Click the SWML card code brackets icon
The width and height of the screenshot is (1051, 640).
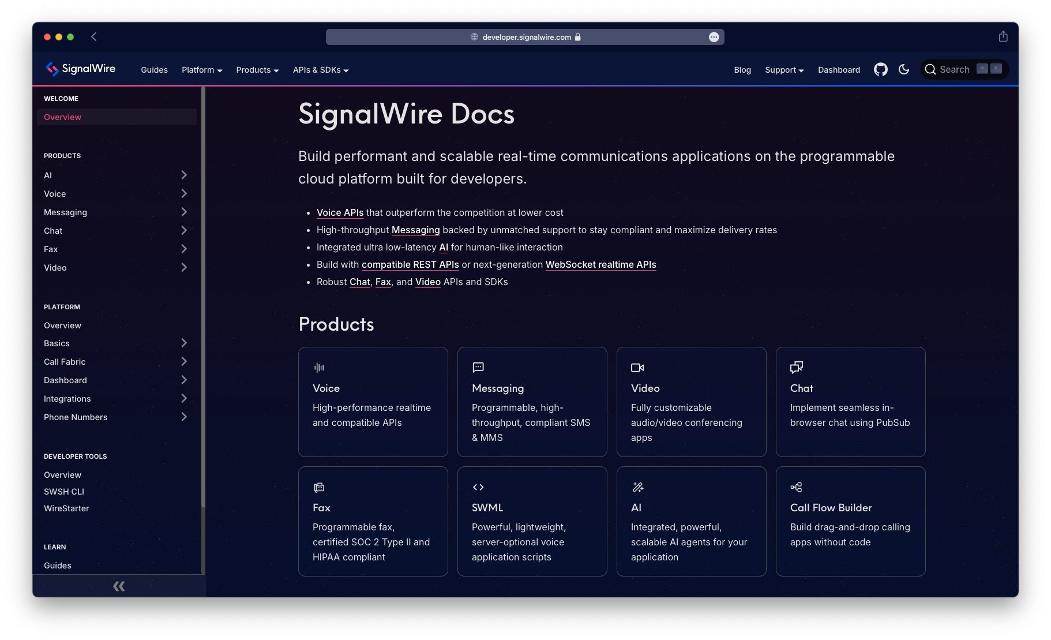478,487
